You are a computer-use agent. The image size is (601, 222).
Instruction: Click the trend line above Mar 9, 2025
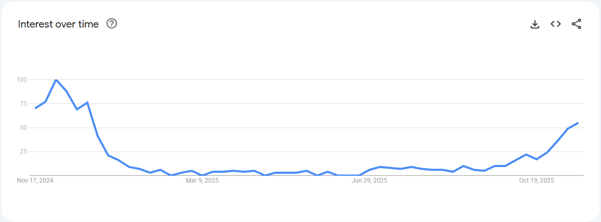(202, 175)
